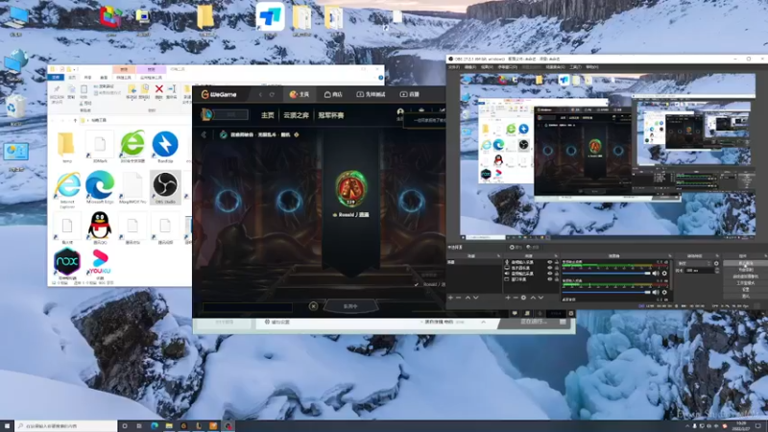The height and width of the screenshot is (432, 768).
Task: Remove selected source with OBS minus icon
Action: (516, 298)
